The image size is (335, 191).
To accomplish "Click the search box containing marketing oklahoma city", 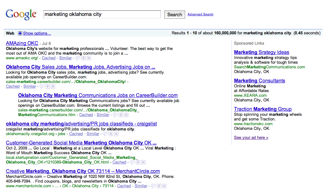I will (x=102, y=14).
